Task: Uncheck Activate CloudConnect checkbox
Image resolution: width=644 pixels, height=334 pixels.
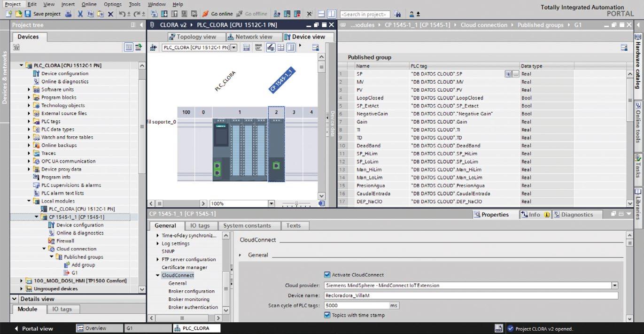Action: [x=327, y=275]
